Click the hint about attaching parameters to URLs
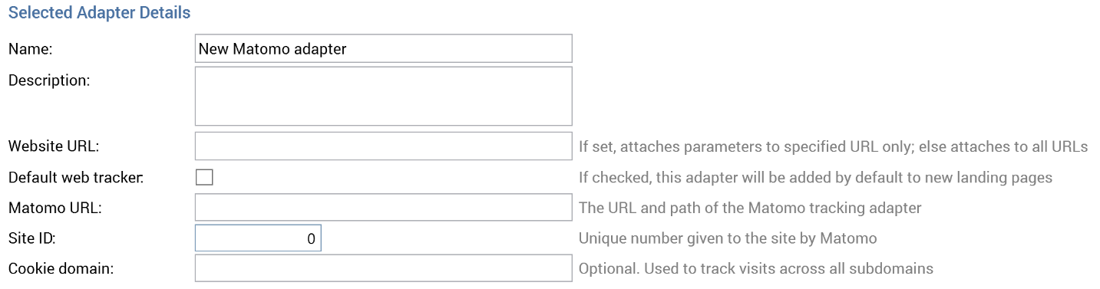 834,146
